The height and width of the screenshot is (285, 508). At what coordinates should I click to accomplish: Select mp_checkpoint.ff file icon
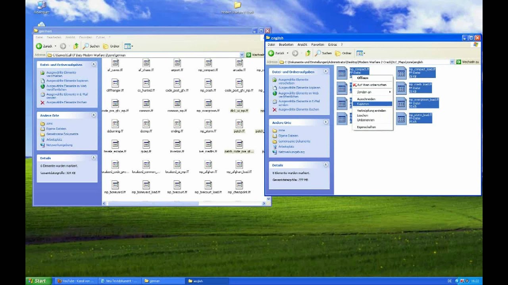coord(239,185)
